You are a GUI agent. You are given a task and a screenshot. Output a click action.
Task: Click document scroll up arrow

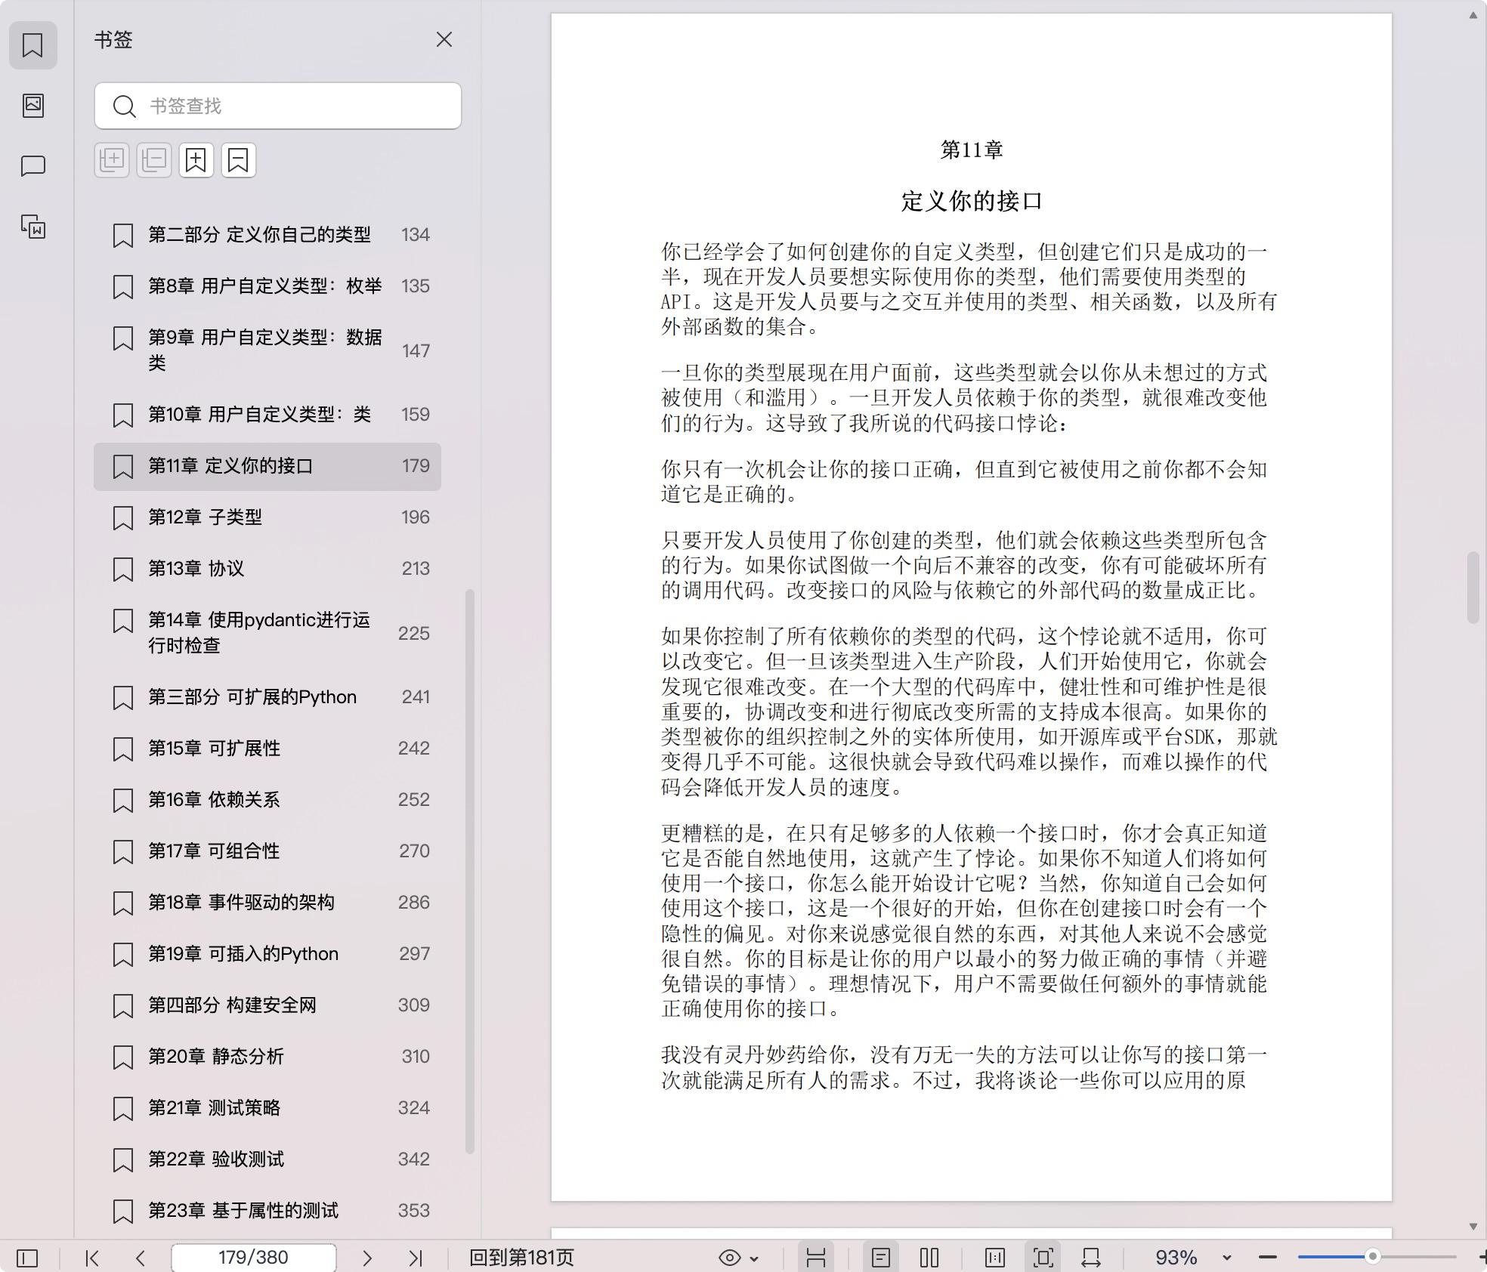click(x=1473, y=15)
